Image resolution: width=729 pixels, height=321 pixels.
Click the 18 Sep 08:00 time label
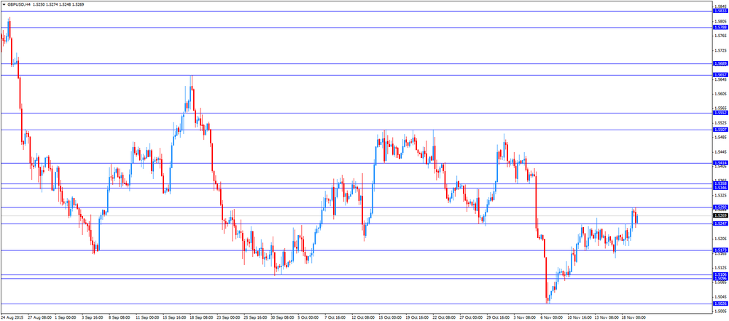tap(201, 318)
